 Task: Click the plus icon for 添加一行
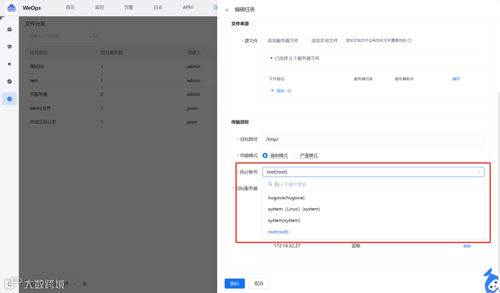(x=272, y=91)
